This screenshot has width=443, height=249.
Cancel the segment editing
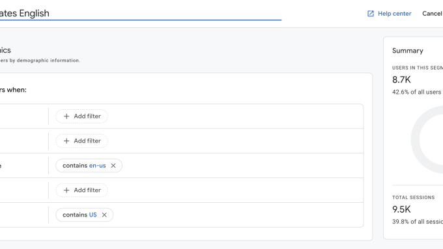433,14
